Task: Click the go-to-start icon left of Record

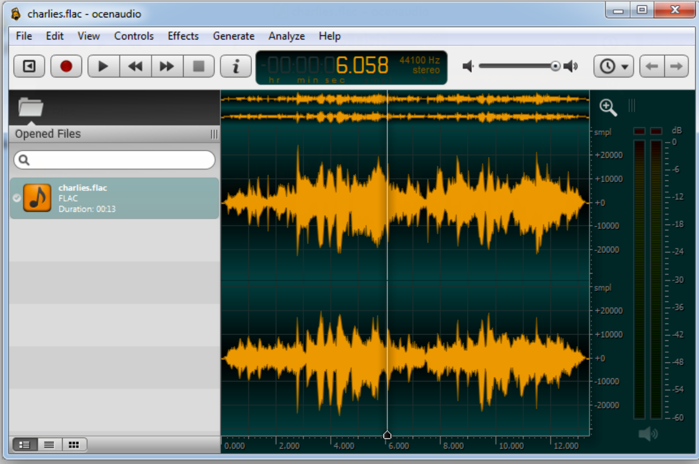Action: [x=29, y=66]
